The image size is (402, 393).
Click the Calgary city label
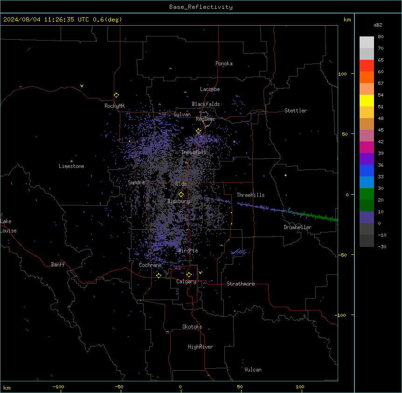tap(187, 281)
